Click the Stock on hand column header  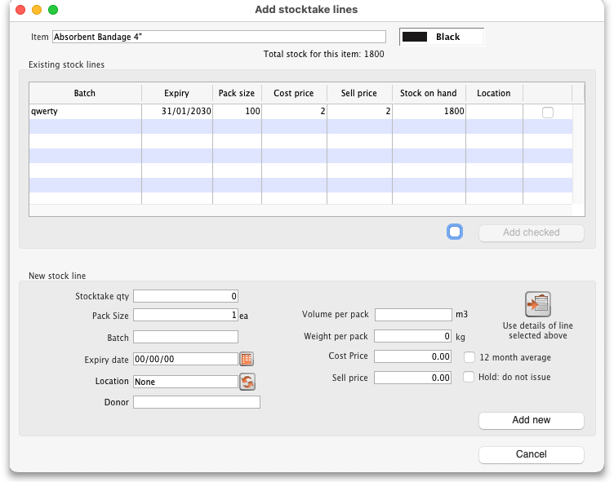click(428, 93)
